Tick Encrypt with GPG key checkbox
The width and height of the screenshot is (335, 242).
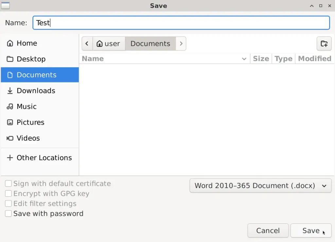click(8, 194)
